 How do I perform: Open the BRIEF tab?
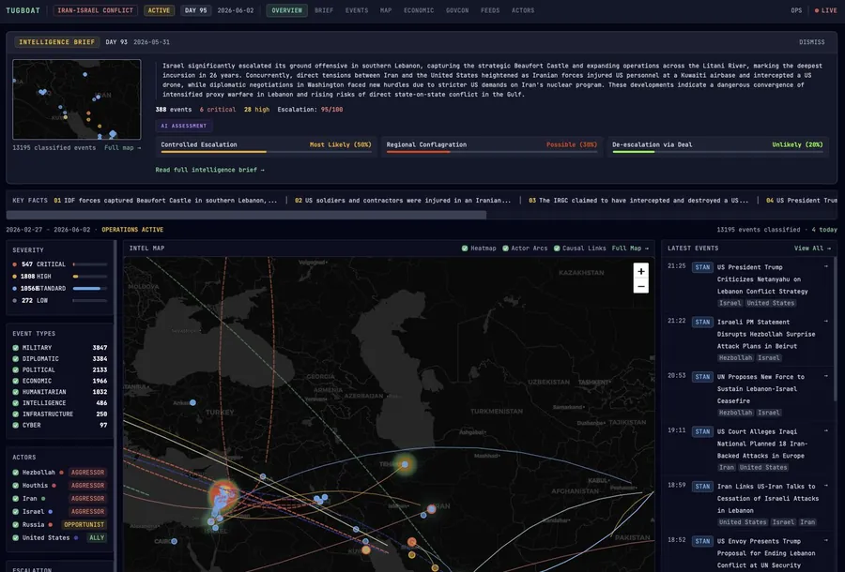pos(324,10)
